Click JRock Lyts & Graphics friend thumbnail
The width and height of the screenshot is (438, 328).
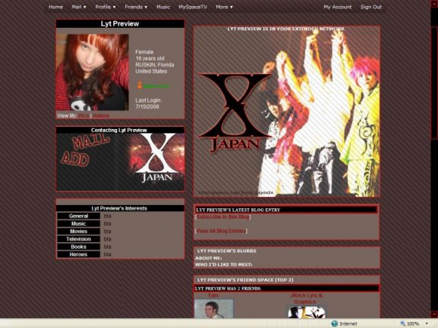tap(307, 312)
